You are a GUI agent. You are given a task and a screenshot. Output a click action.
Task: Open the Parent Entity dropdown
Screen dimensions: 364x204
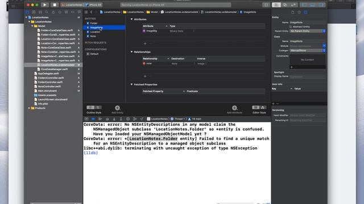307,31
